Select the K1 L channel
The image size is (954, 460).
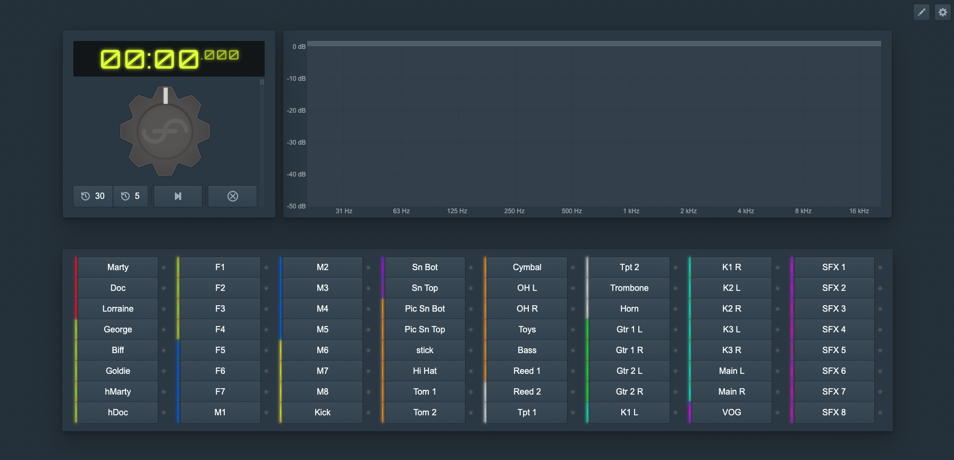click(x=629, y=412)
